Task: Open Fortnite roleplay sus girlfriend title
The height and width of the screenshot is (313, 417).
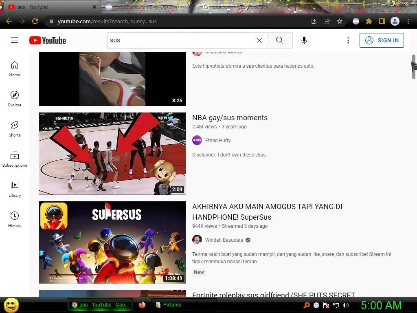Action: coord(274,294)
